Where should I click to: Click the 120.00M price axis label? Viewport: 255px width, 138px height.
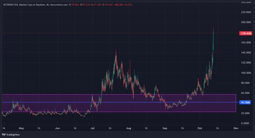coord(246,62)
